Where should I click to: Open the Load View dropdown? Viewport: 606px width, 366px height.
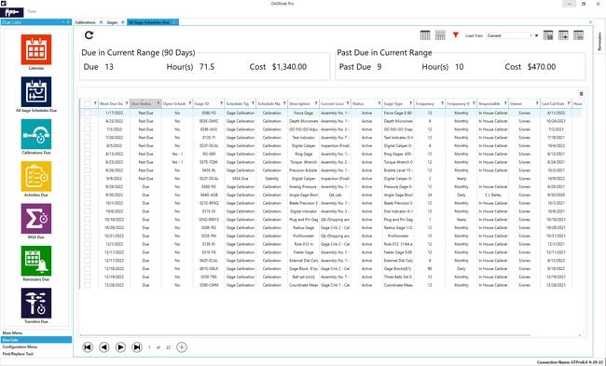(530, 35)
